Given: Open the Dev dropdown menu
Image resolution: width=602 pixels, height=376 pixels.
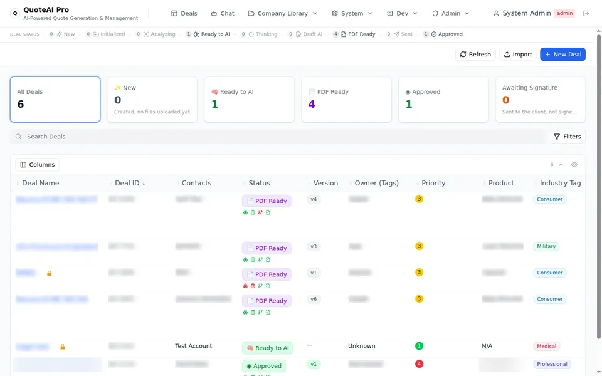Looking at the screenshot, I should (402, 13).
